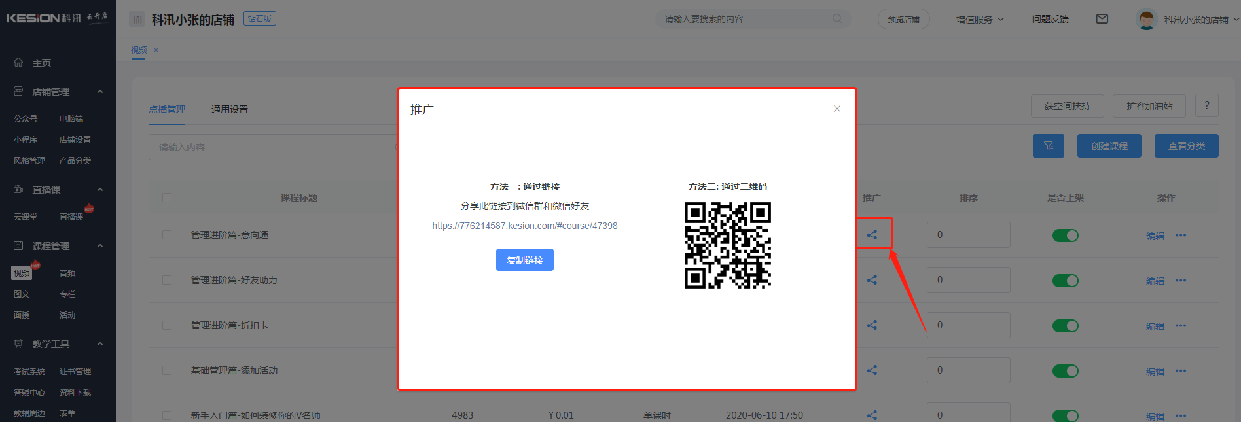Open 图文 in the sidebar

click(22, 294)
